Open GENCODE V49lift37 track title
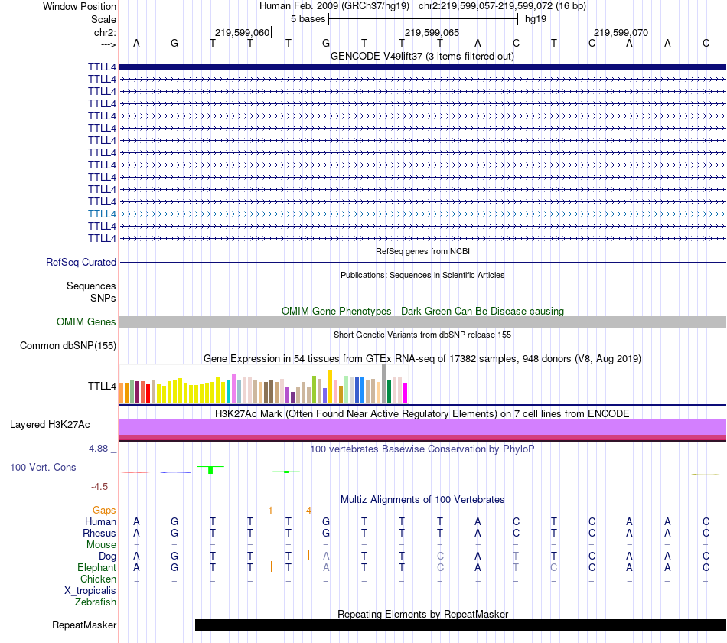Screen dimensions: 727x643 (422, 56)
